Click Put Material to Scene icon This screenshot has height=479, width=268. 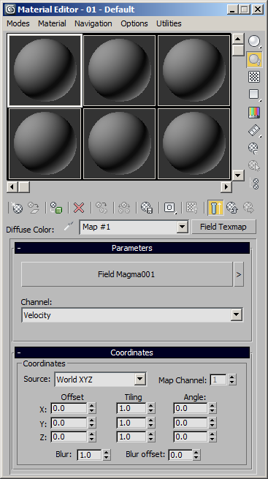point(34,208)
